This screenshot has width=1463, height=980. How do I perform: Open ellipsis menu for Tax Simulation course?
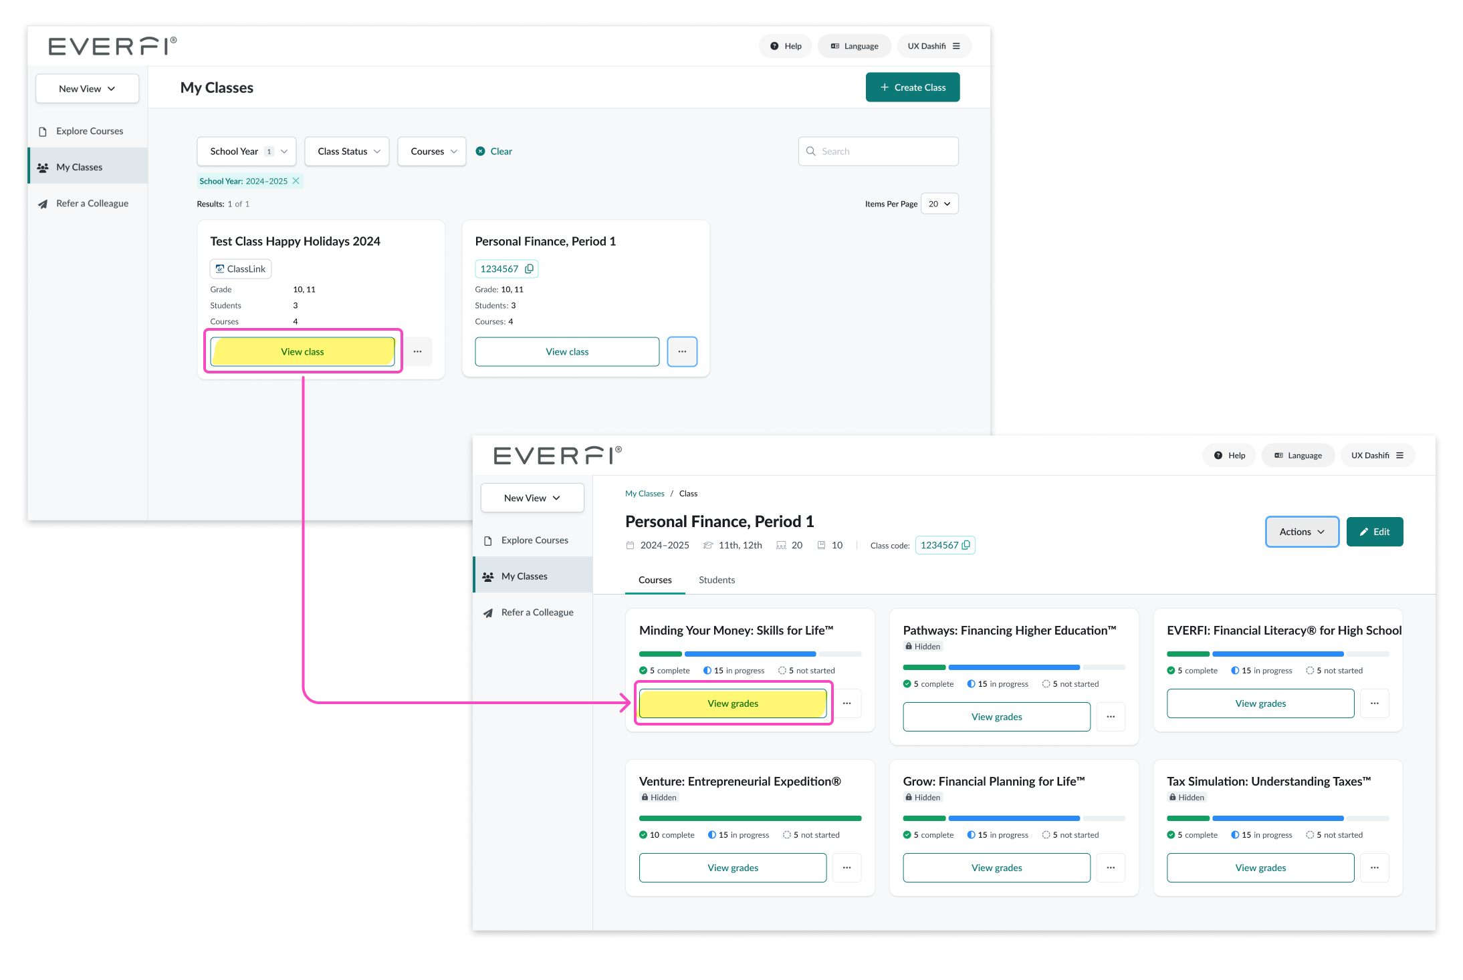pos(1374,868)
